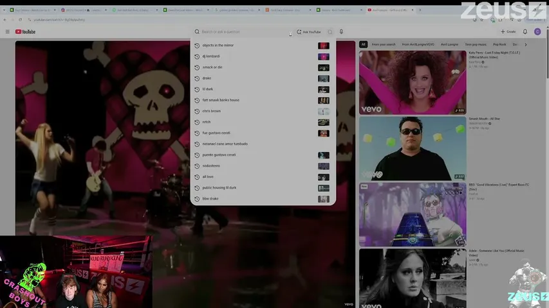Open Katy Perry Last Friday Night thumbnail

[x=413, y=82]
